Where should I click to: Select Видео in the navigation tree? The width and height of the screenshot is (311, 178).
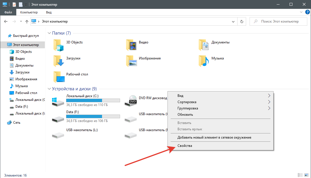point(20,59)
